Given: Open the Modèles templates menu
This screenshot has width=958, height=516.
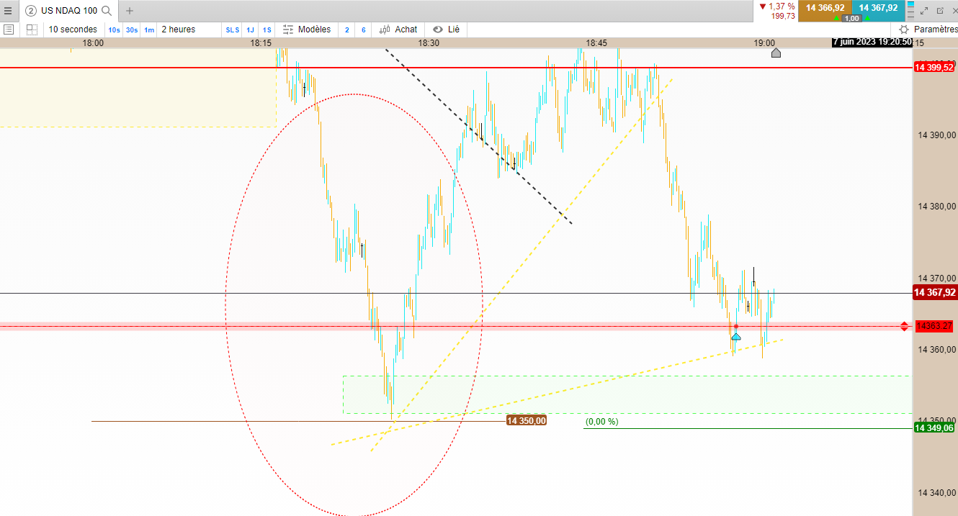Looking at the screenshot, I should [307, 30].
